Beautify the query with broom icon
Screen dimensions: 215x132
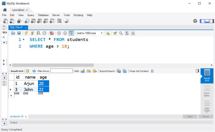click(115, 33)
